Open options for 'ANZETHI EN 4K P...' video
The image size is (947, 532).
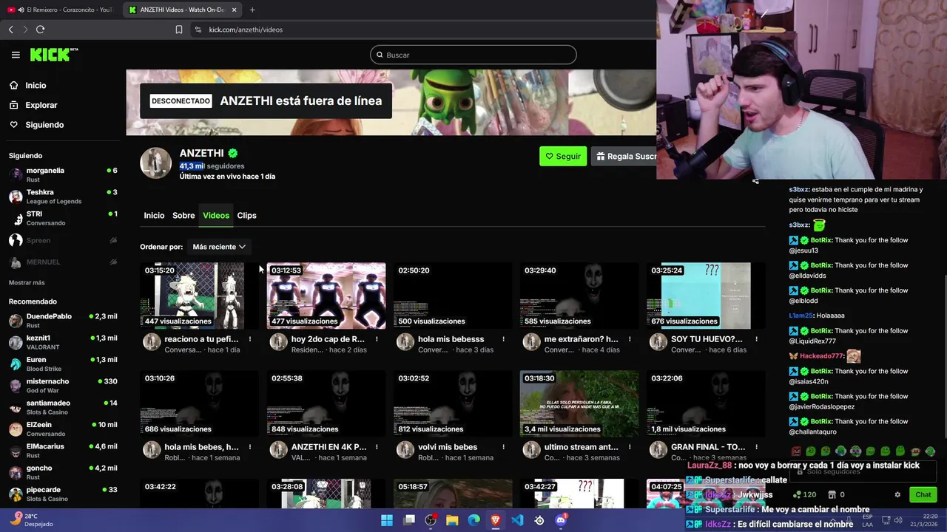point(377,447)
